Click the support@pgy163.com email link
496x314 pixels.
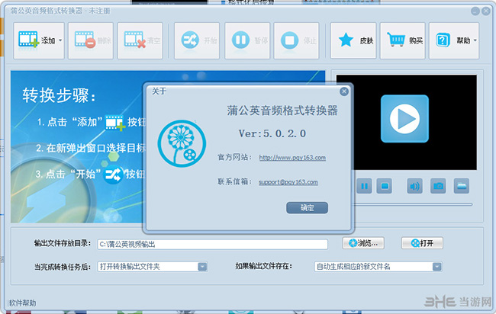coord(288,182)
